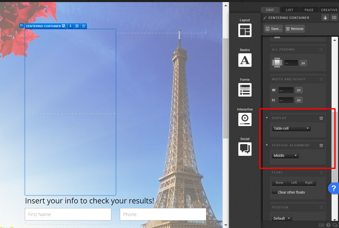Click the Save... button

click(x=273, y=29)
